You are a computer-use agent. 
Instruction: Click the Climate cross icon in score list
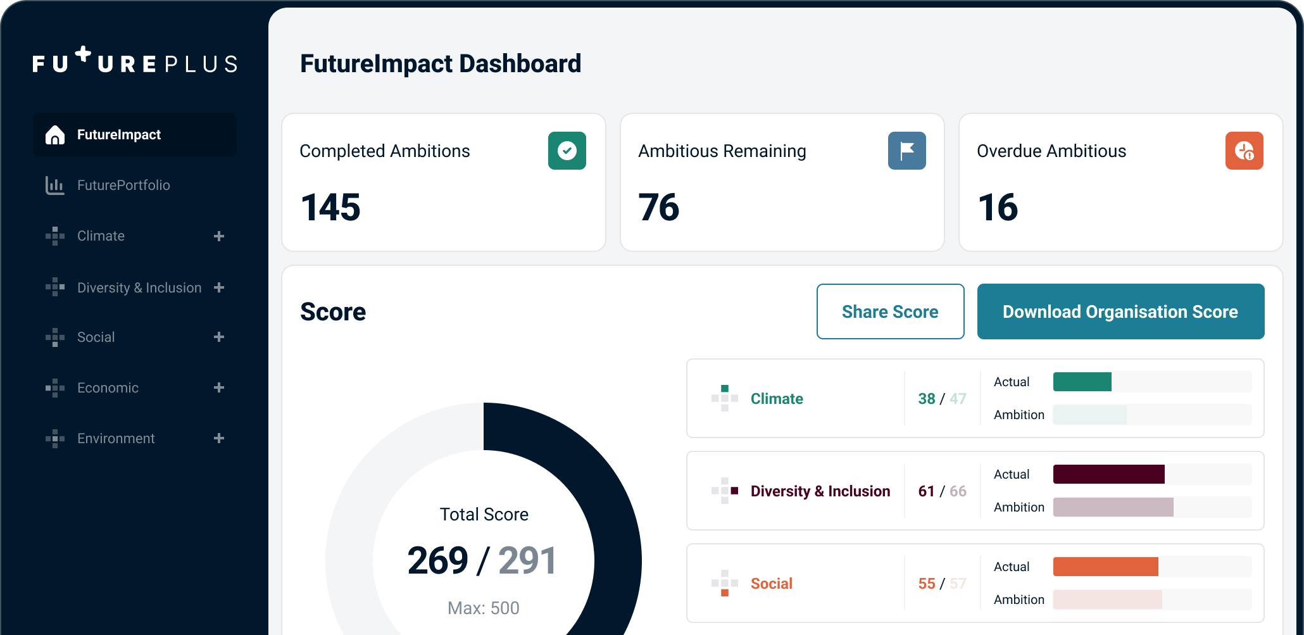(x=725, y=398)
